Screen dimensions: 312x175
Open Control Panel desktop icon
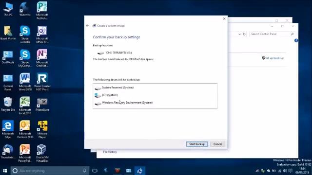tap(8, 82)
